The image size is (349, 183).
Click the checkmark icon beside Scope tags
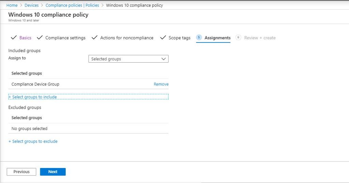point(163,38)
